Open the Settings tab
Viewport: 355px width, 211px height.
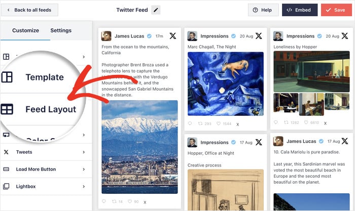[x=61, y=30]
